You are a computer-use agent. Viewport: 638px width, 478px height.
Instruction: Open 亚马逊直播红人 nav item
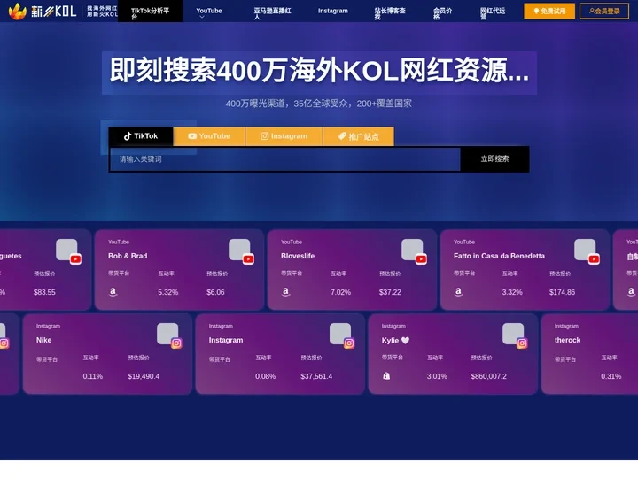tap(272, 13)
